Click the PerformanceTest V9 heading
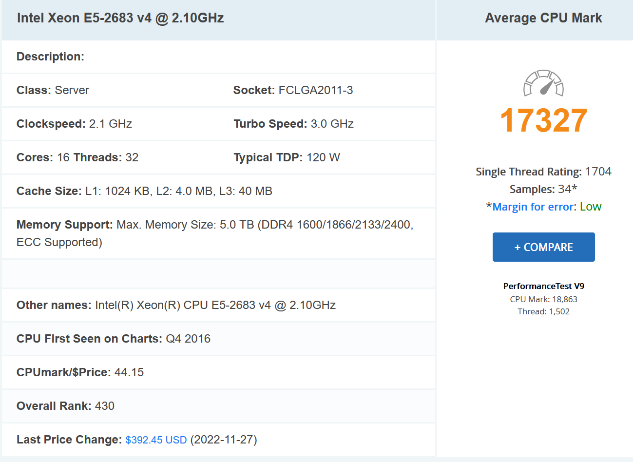Viewport: 633px width, 462px height. click(x=543, y=286)
